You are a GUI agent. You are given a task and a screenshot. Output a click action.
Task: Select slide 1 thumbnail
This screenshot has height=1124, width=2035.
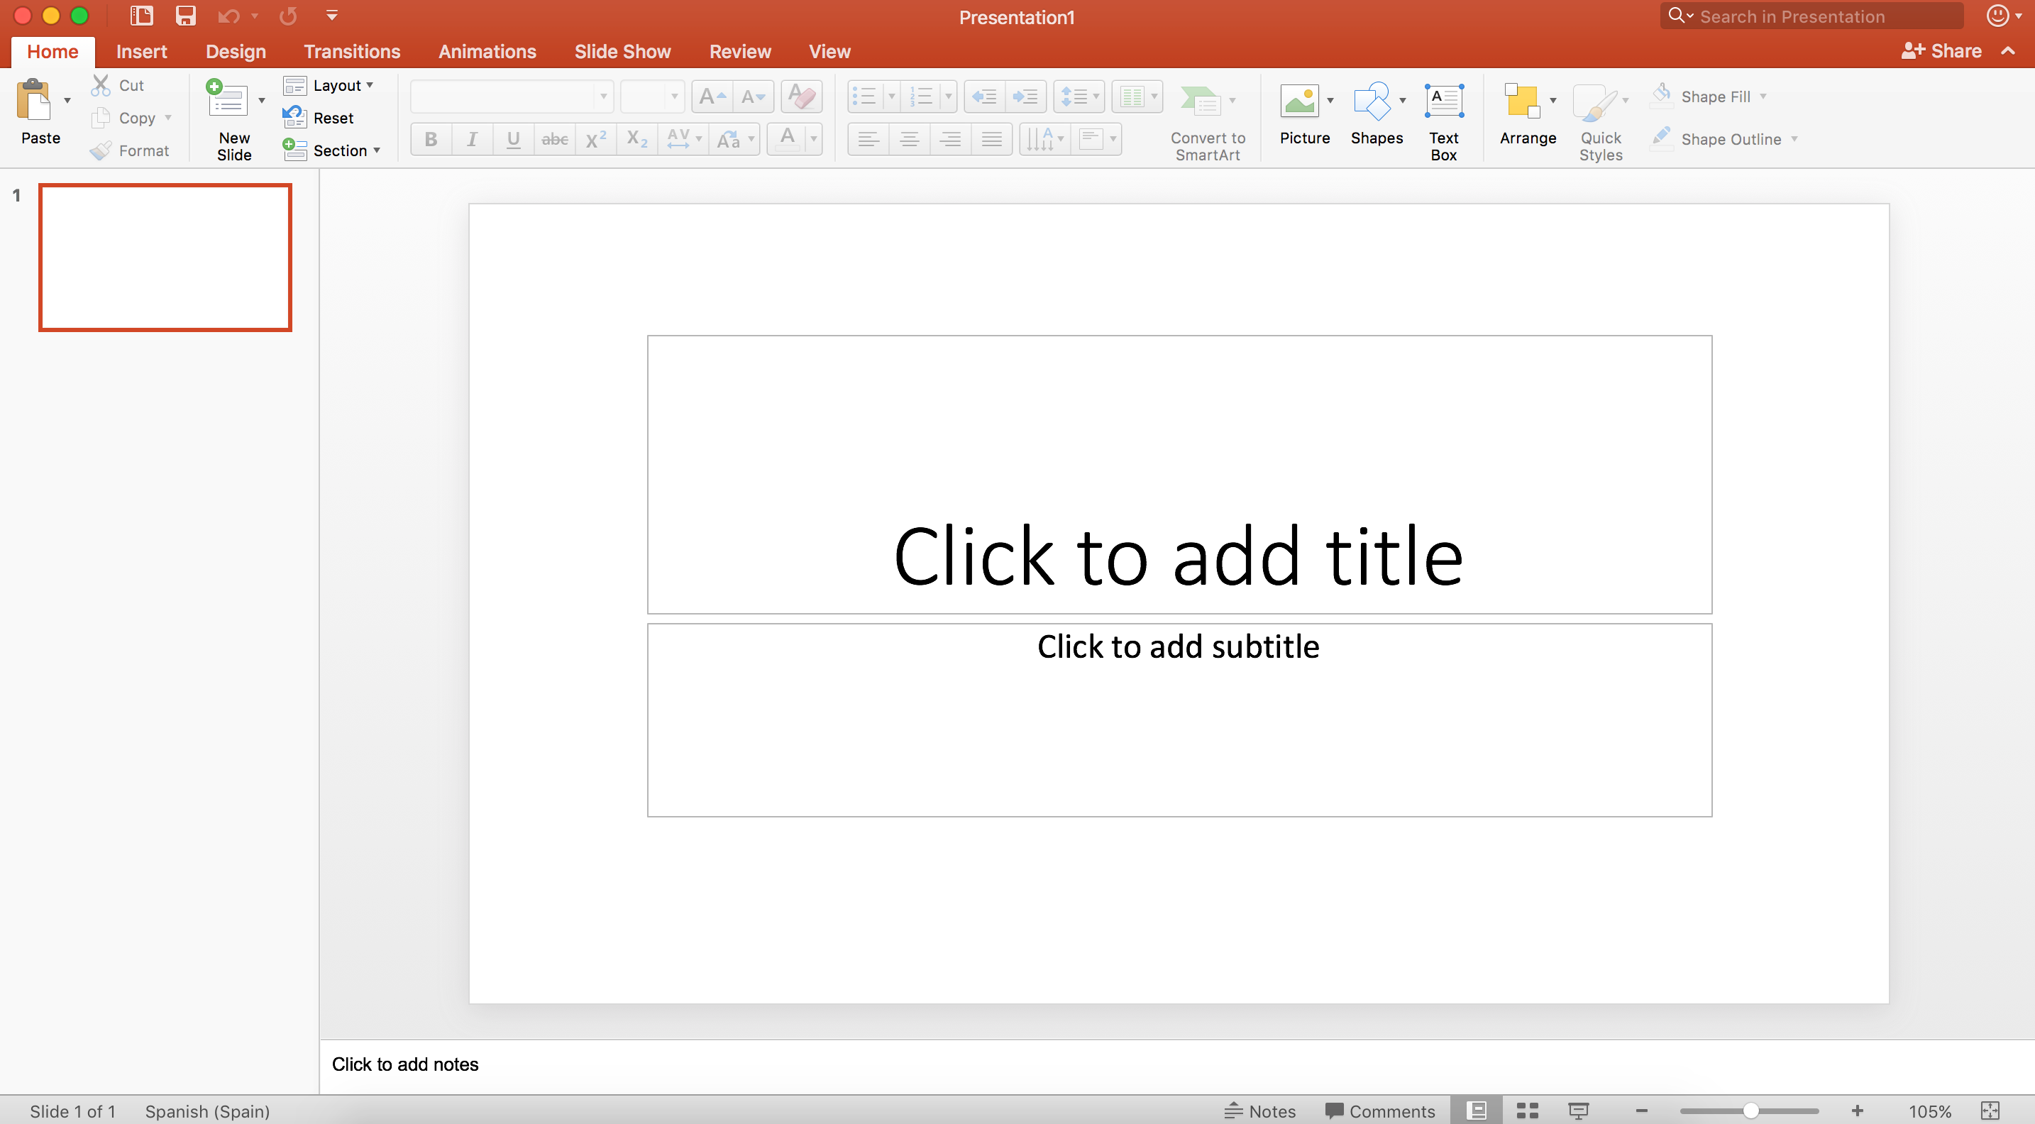pyautogui.click(x=165, y=258)
